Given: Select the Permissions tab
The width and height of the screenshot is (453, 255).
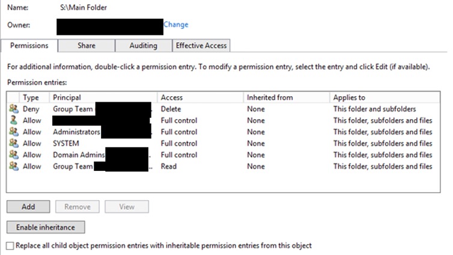Looking at the screenshot, I should click(x=29, y=46).
